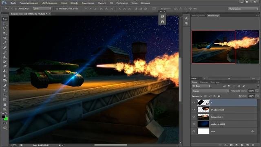Screen dimensions: 261x147
Task: Open the Слой auto-select dropdown
Action: 42,9
